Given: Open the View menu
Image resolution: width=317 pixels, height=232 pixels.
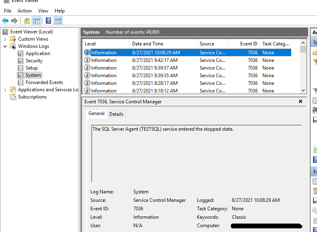Looking at the screenshot, I should coord(43,11).
